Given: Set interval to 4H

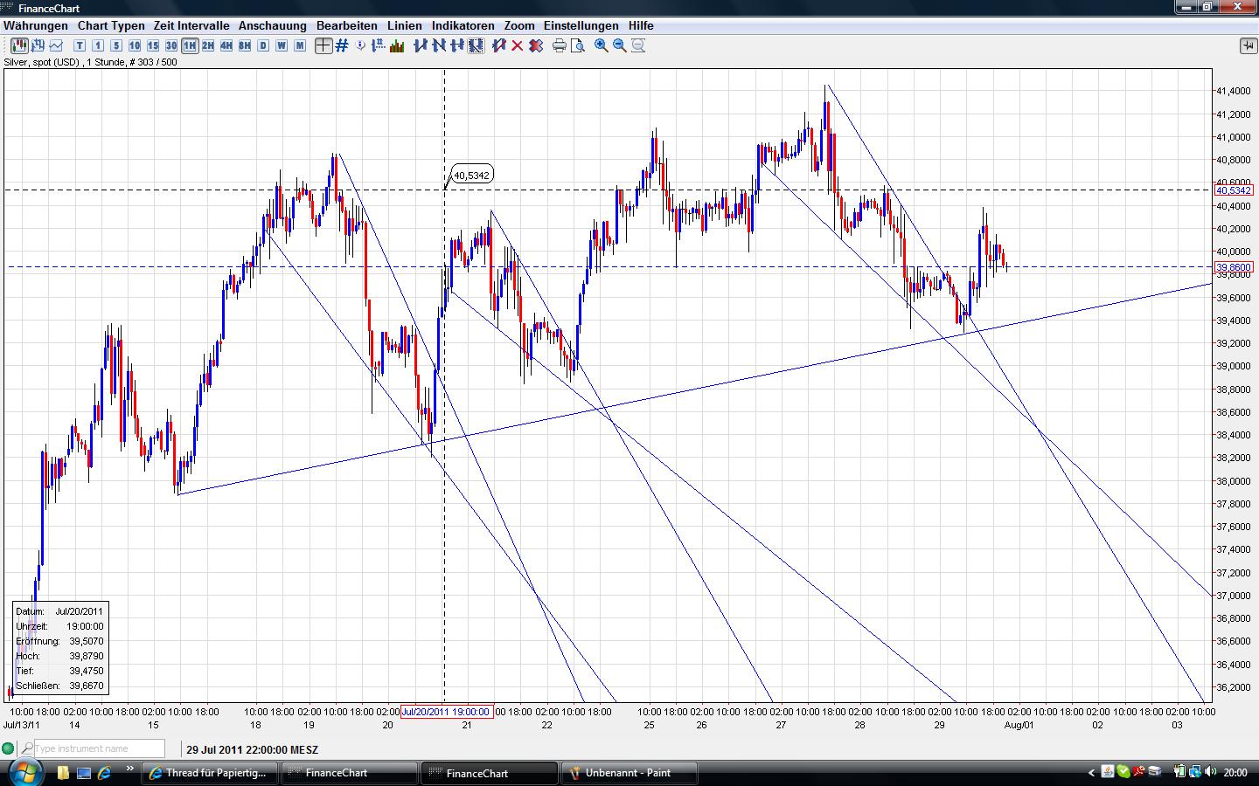Looking at the screenshot, I should [x=226, y=45].
